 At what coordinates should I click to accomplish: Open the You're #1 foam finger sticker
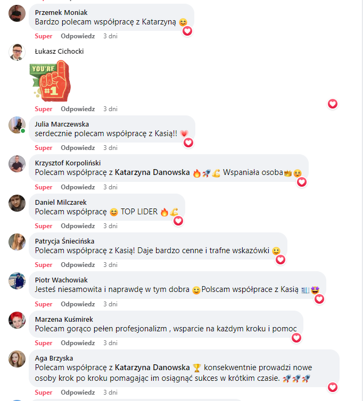pyautogui.click(x=50, y=80)
